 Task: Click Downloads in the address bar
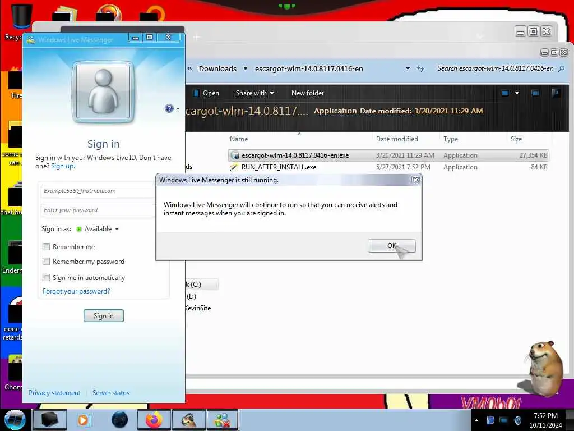(x=217, y=68)
